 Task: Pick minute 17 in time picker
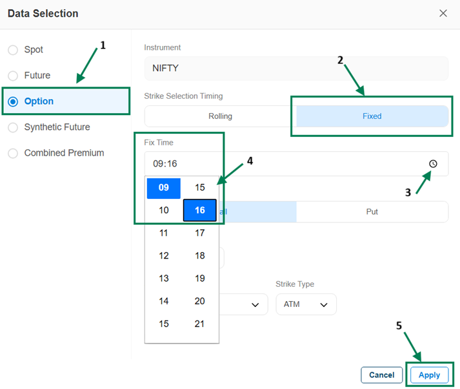click(200, 233)
